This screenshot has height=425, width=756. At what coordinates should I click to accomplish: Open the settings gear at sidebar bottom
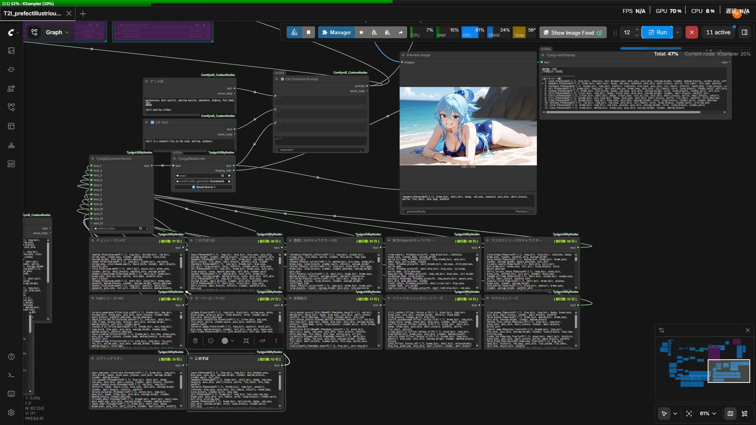click(11, 412)
